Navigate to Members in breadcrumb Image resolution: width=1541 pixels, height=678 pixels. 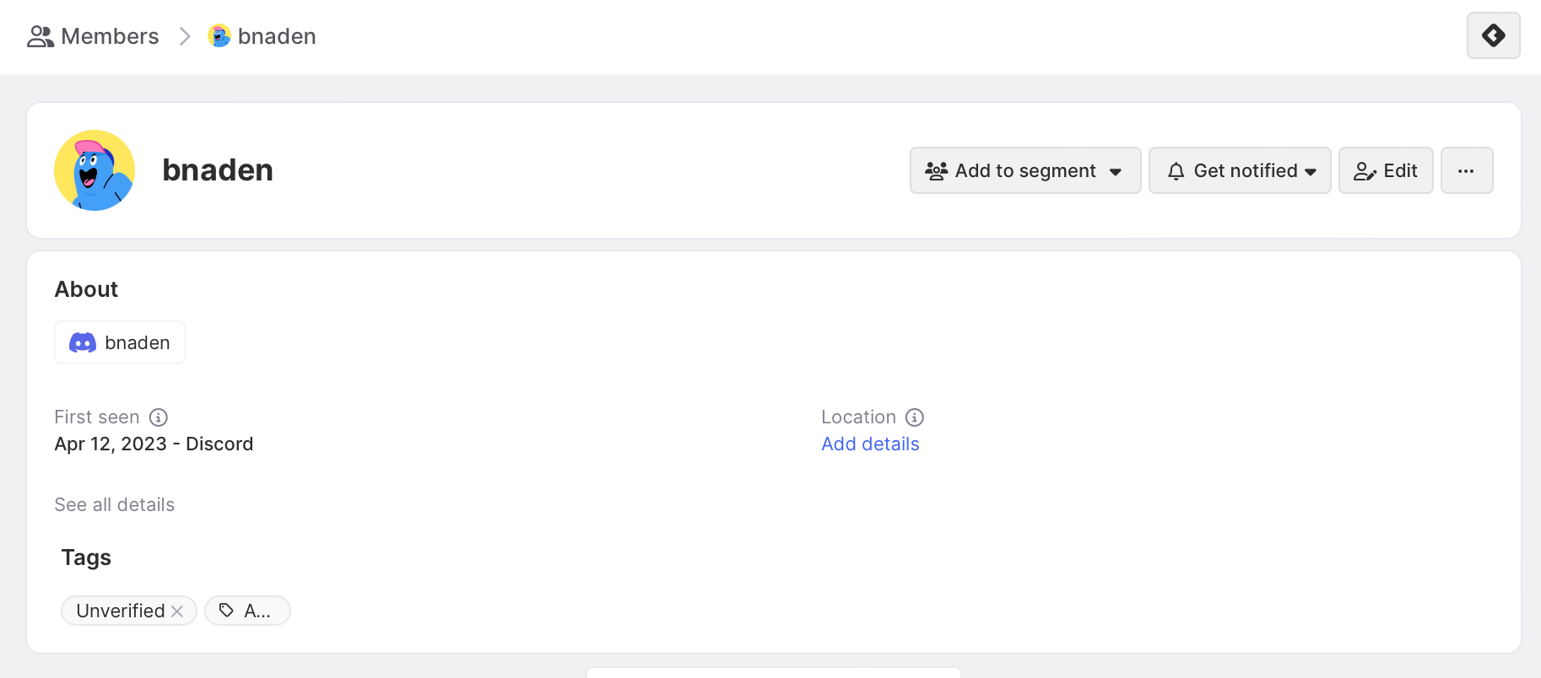(x=110, y=36)
